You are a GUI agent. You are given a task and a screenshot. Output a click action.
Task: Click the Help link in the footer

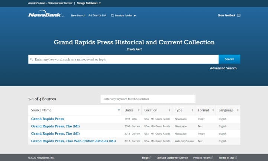pyautogui.click(x=145, y=158)
